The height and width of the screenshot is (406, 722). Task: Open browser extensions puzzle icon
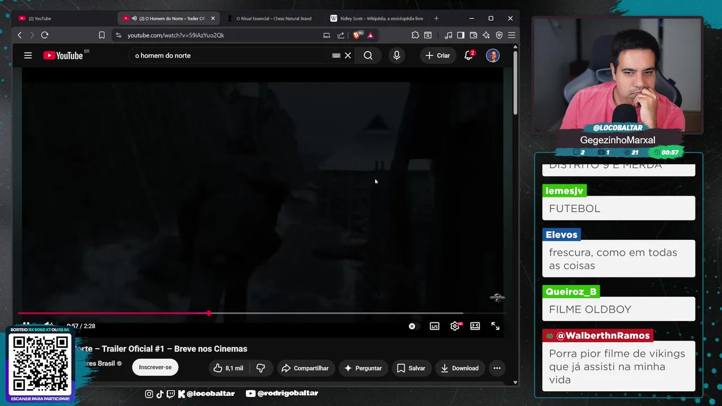pos(415,35)
